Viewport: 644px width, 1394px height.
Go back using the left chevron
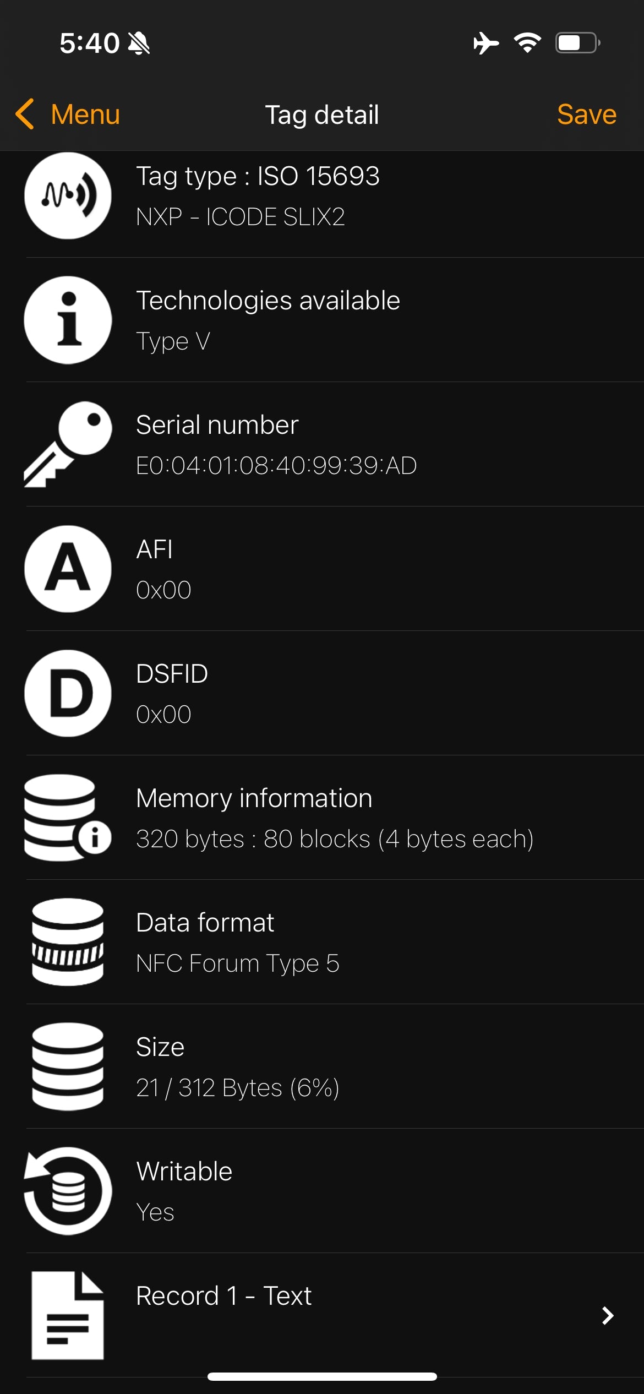click(25, 115)
